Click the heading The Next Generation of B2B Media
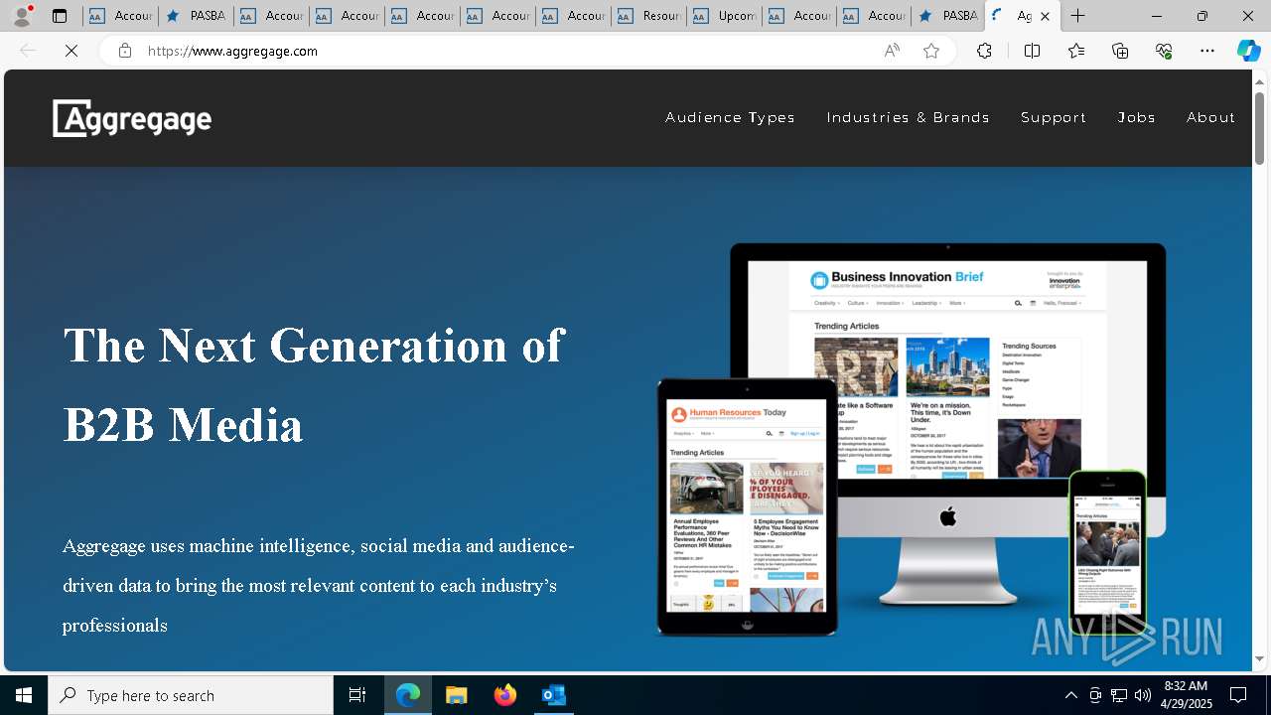 (314, 385)
